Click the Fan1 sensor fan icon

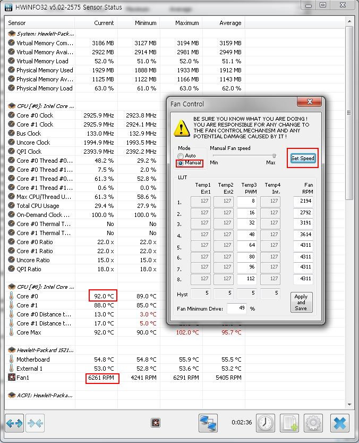(12, 377)
